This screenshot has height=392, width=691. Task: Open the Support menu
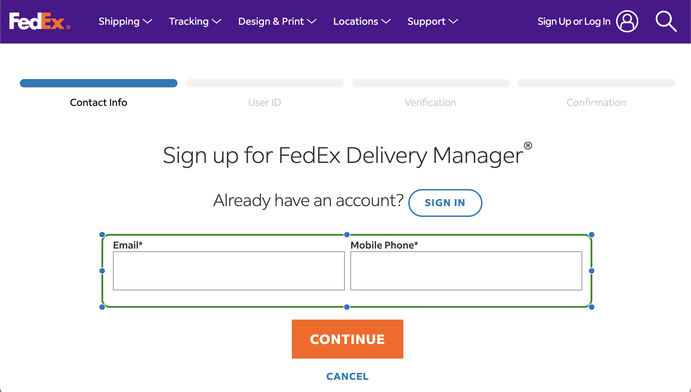point(433,22)
